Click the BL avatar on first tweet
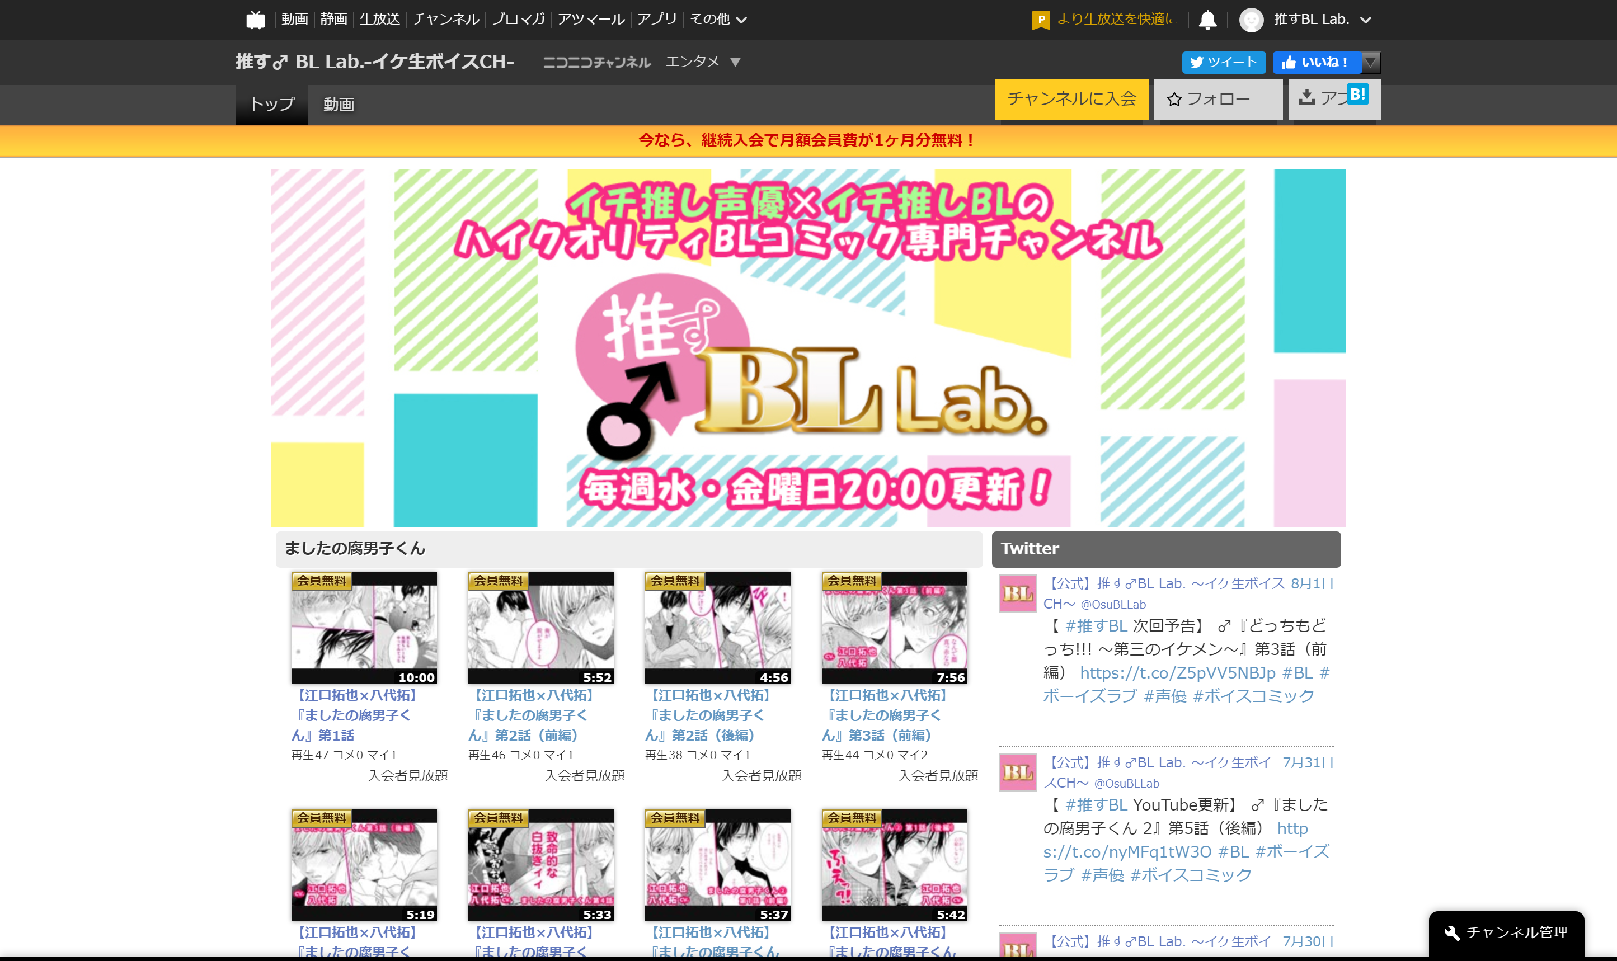The image size is (1617, 961). tap(1017, 593)
